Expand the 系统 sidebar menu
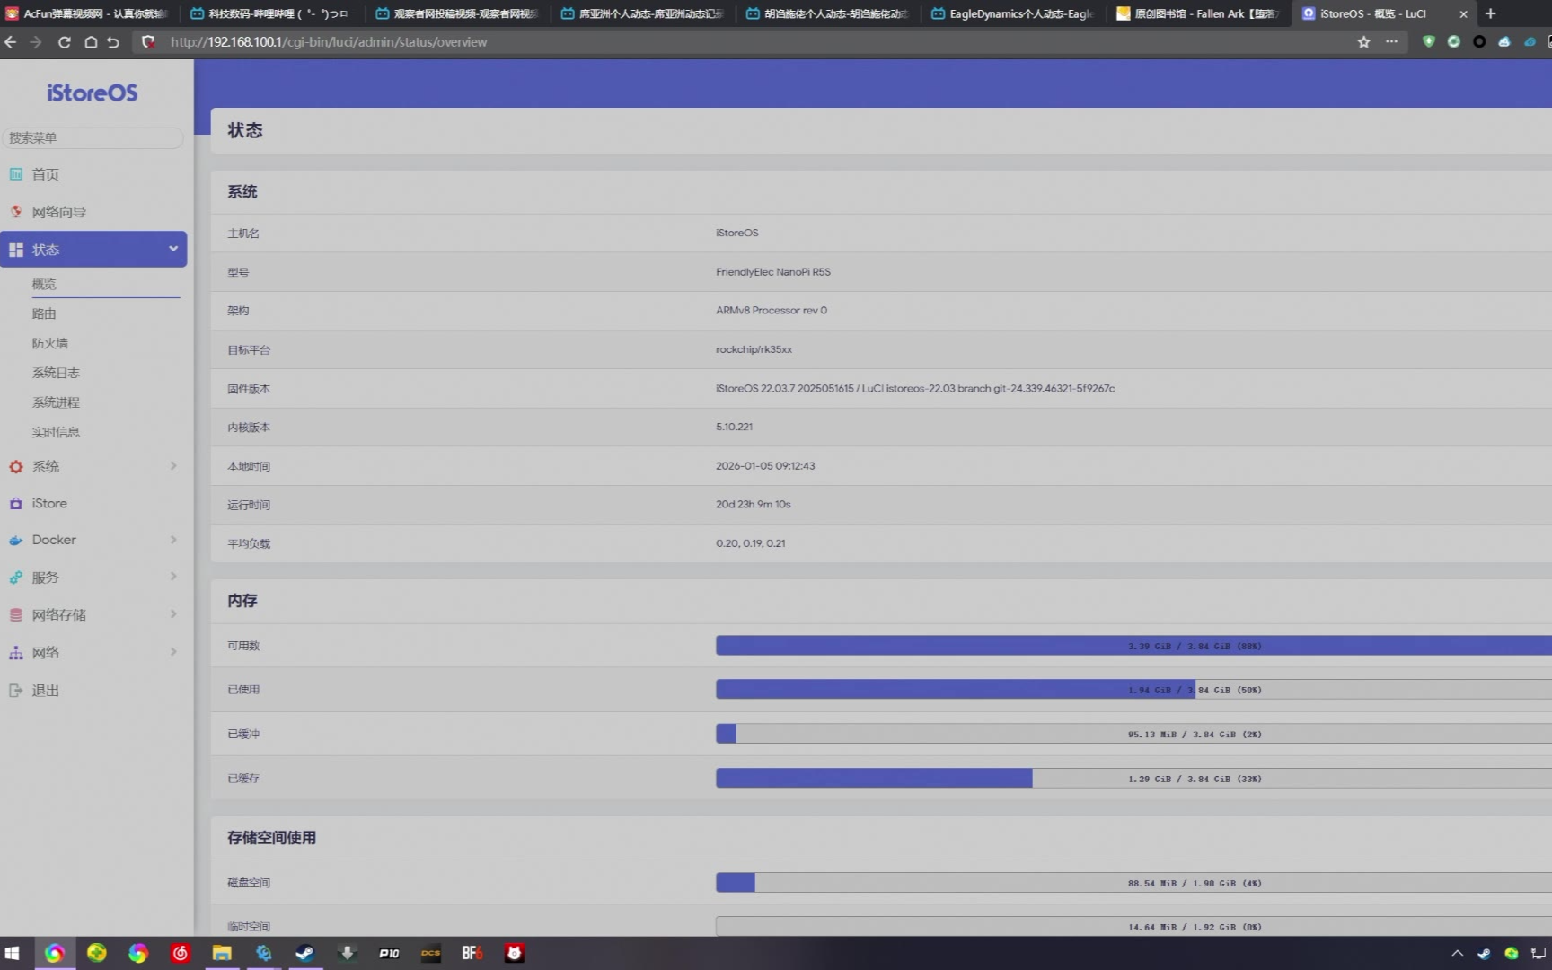Screen dimensions: 1552x970 coord(172,466)
